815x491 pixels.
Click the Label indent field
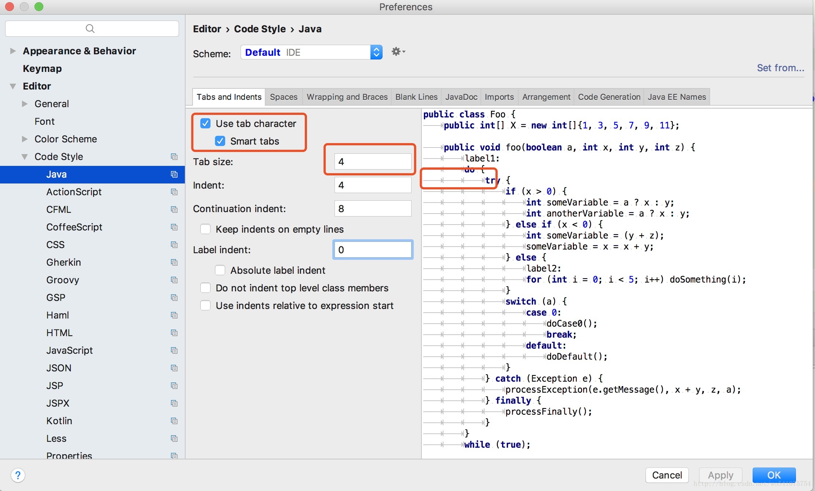[373, 250]
